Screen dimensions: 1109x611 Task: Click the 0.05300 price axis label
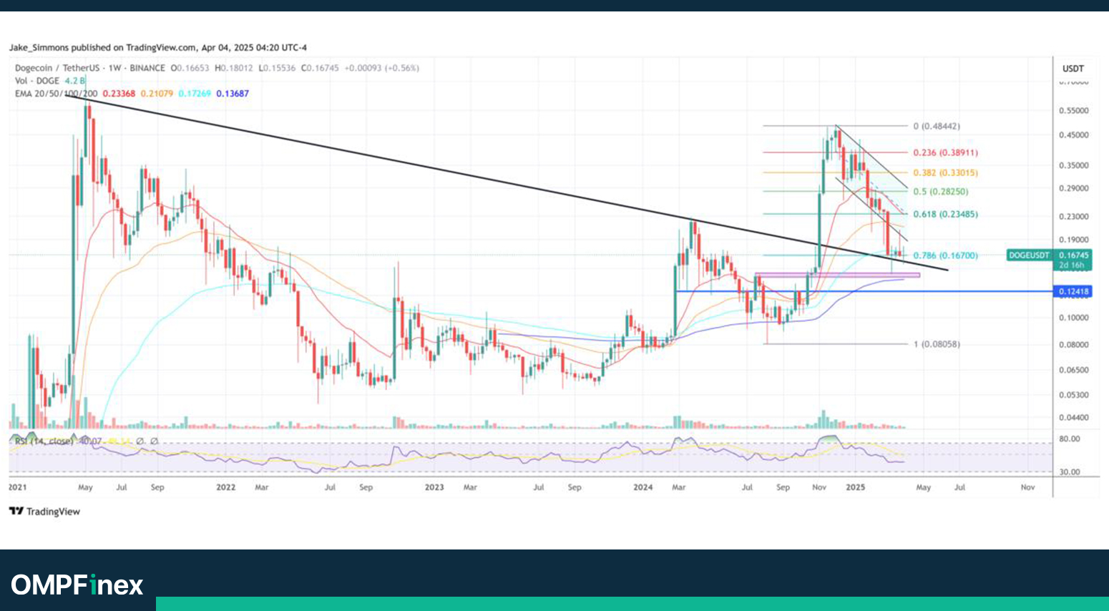1073,395
